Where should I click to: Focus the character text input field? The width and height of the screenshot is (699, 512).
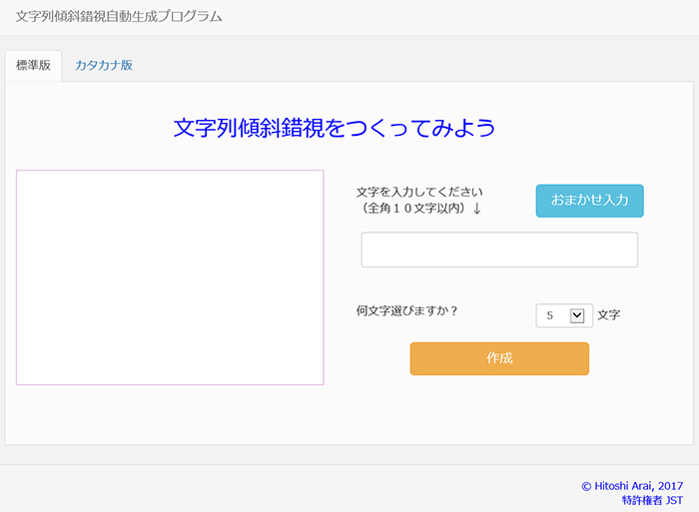click(499, 250)
